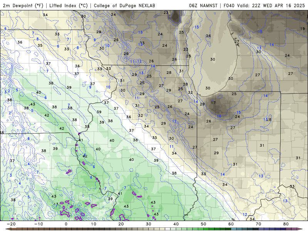Image resolution: width=308 pixels, height=231 pixels.
Task: Pick the dotted green swatch below the 50 label
Action: (x=201, y=229)
